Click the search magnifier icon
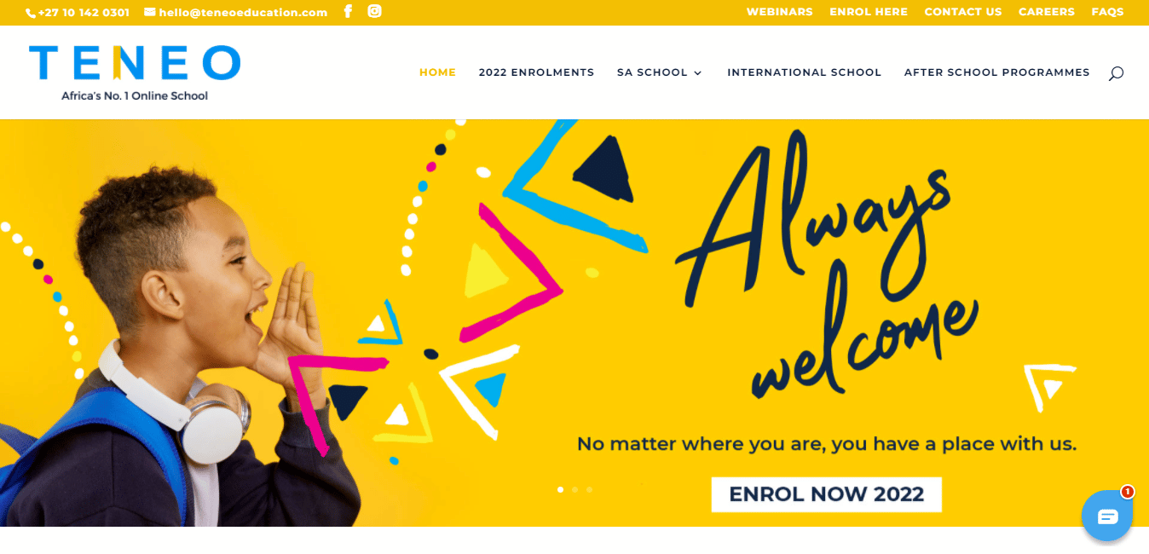 1116,73
